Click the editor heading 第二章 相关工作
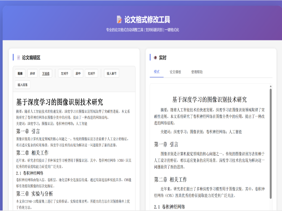Image resolution: width=282 pixels, height=211 pixels. (32, 153)
